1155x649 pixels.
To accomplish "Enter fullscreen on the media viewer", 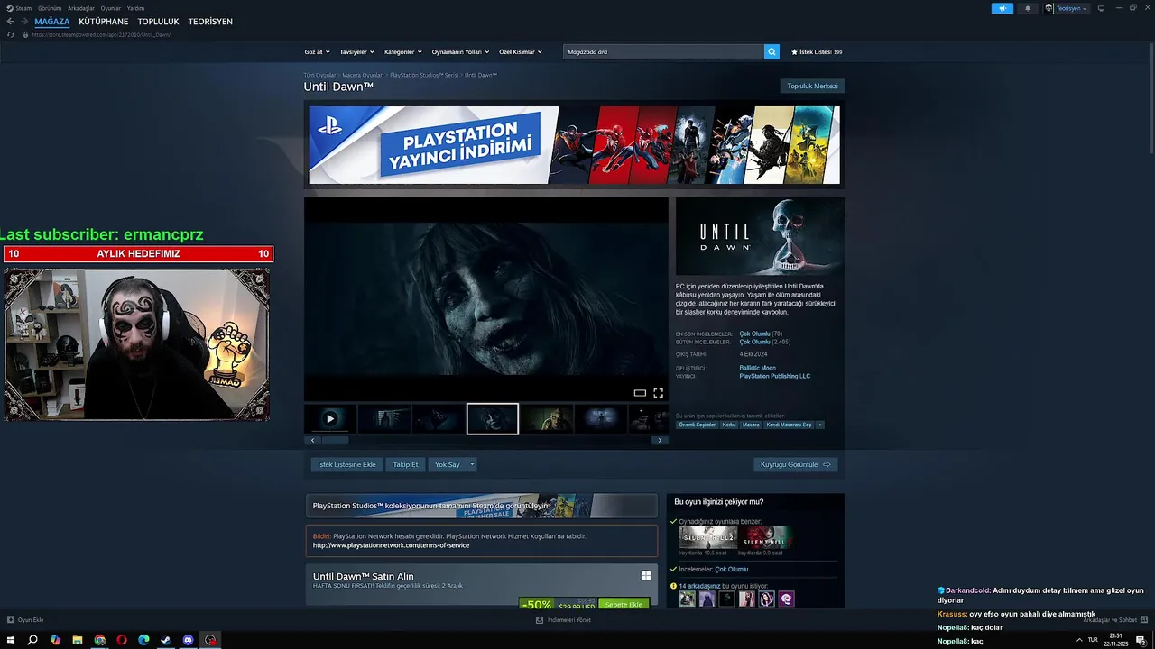I will (658, 393).
